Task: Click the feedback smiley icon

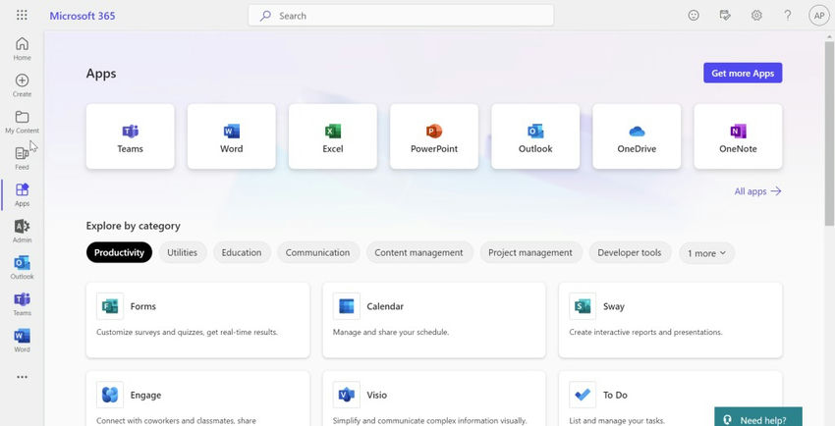Action: 694,16
